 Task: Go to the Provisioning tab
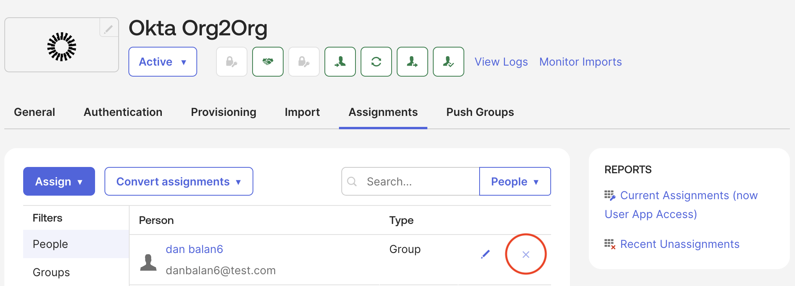click(223, 112)
